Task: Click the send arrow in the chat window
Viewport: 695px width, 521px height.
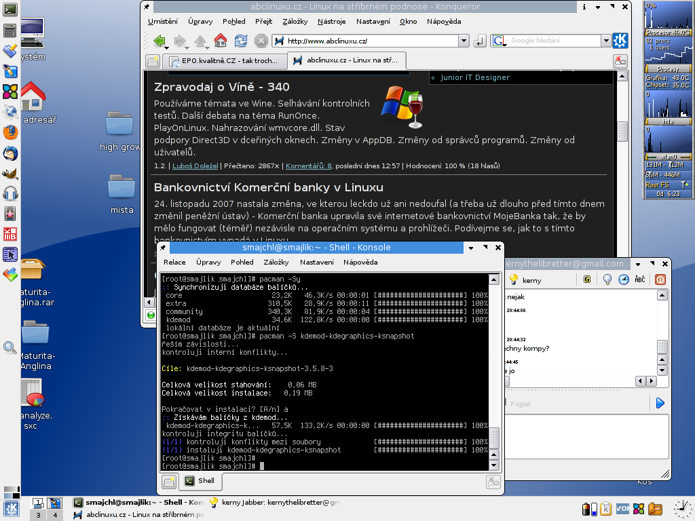Action: click(x=660, y=403)
